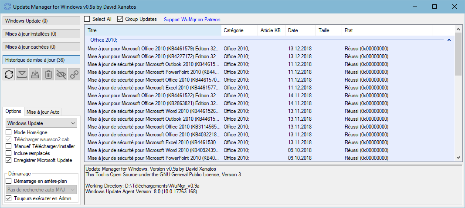Sort by Catégorie column header
This screenshot has width=465, height=208.
240,30
